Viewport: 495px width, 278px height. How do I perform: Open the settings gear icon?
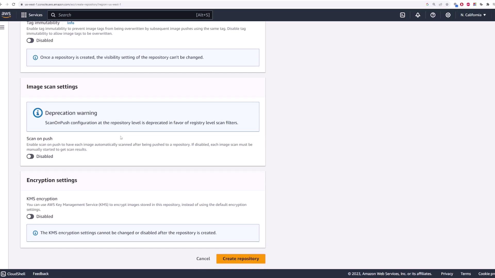(x=448, y=15)
